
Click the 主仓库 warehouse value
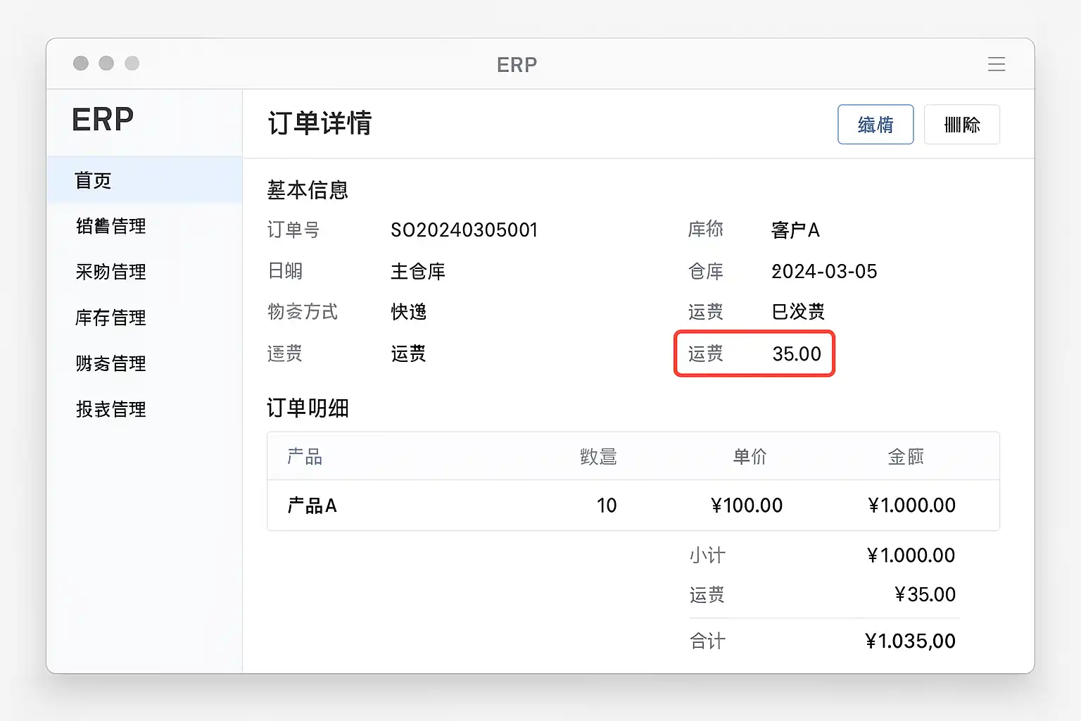(x=418, y=271)
